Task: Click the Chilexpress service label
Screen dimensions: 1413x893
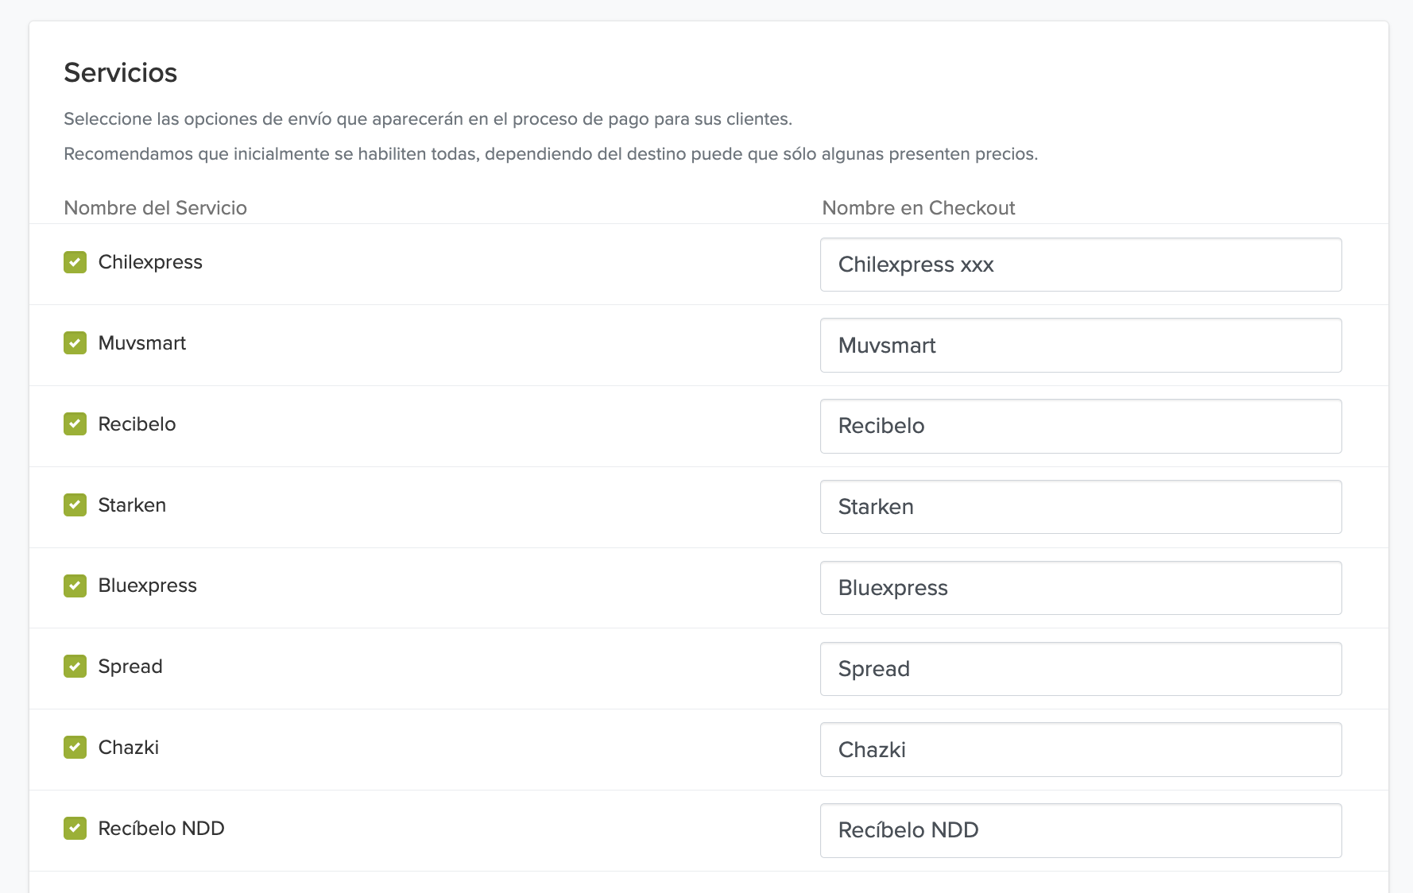Action: coord(150,262)
